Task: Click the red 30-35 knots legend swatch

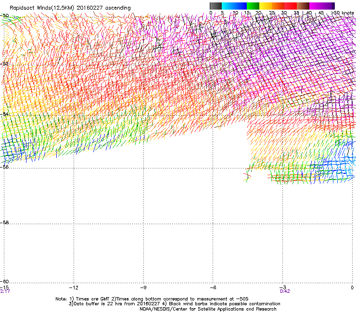Action: [291, 6]
